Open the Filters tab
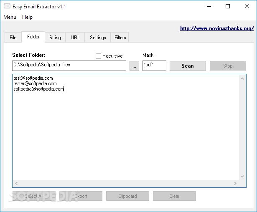The image size is (257, 212). click(120, 38)
